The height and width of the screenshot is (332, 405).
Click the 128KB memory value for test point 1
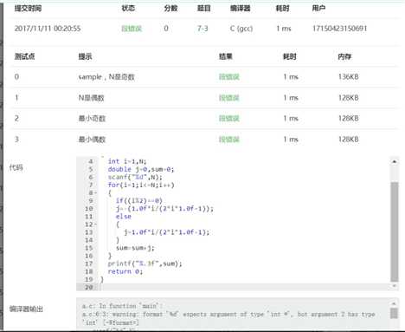pyautogui.click(x=349, y=98)
